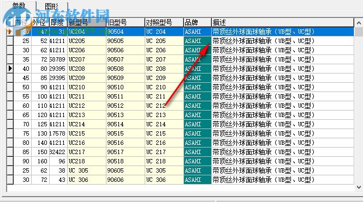The image size is (363, 202).
Task: Click old model cell 90513
Action: [x=126, y=115]
